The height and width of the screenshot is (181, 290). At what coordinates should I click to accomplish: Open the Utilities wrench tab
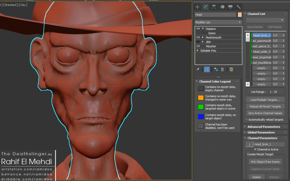pyautogui.click(x=239, y=7)
